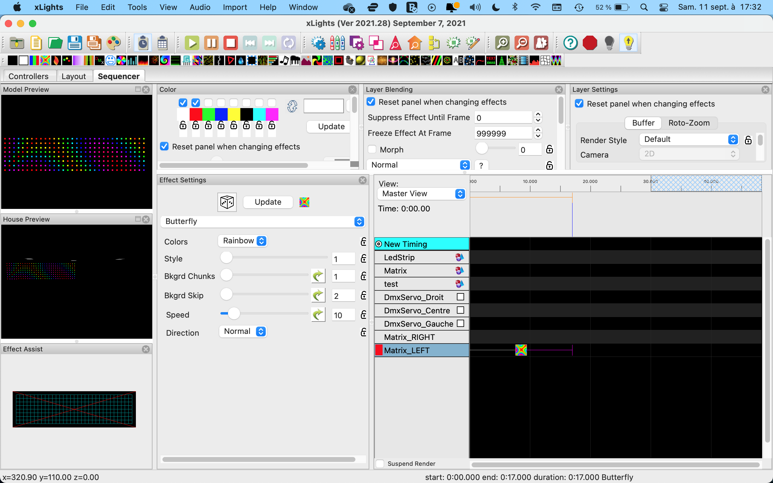
Task: Expand the Master View dropdown
Action: click(x=422, y=194)
